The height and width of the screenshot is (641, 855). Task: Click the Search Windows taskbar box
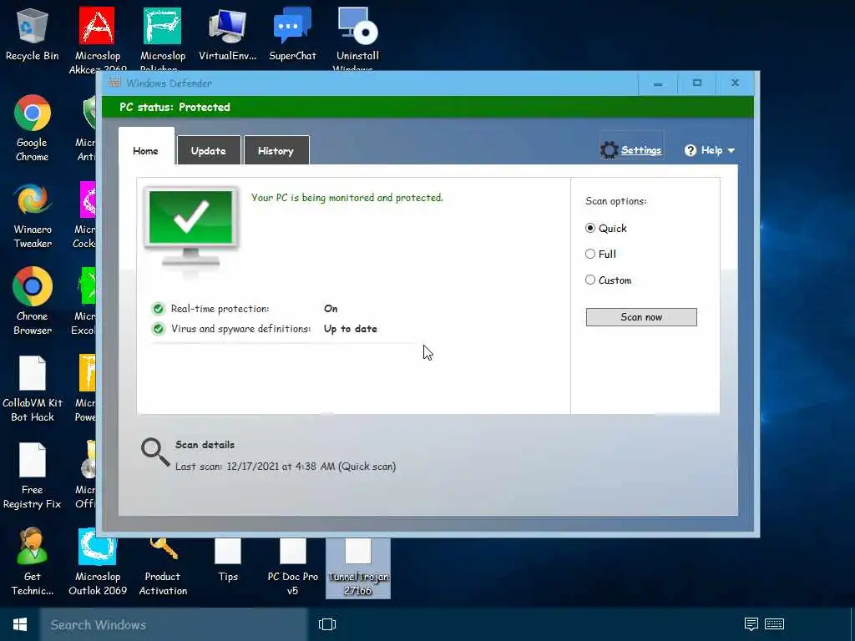174,624
